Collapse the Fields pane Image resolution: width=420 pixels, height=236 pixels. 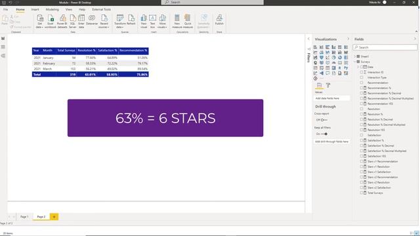[x=415, y=39]
